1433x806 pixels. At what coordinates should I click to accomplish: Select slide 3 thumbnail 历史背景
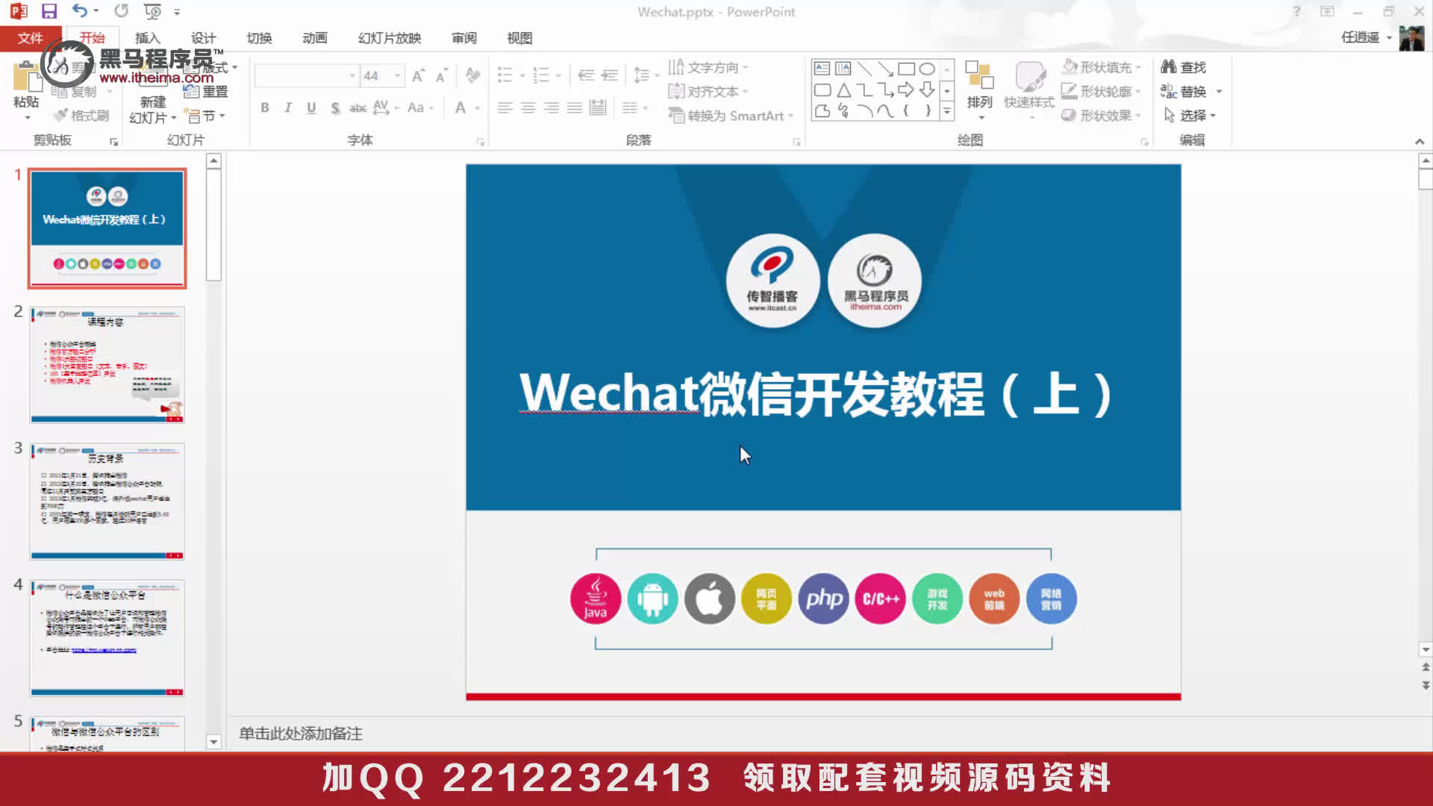107,502
